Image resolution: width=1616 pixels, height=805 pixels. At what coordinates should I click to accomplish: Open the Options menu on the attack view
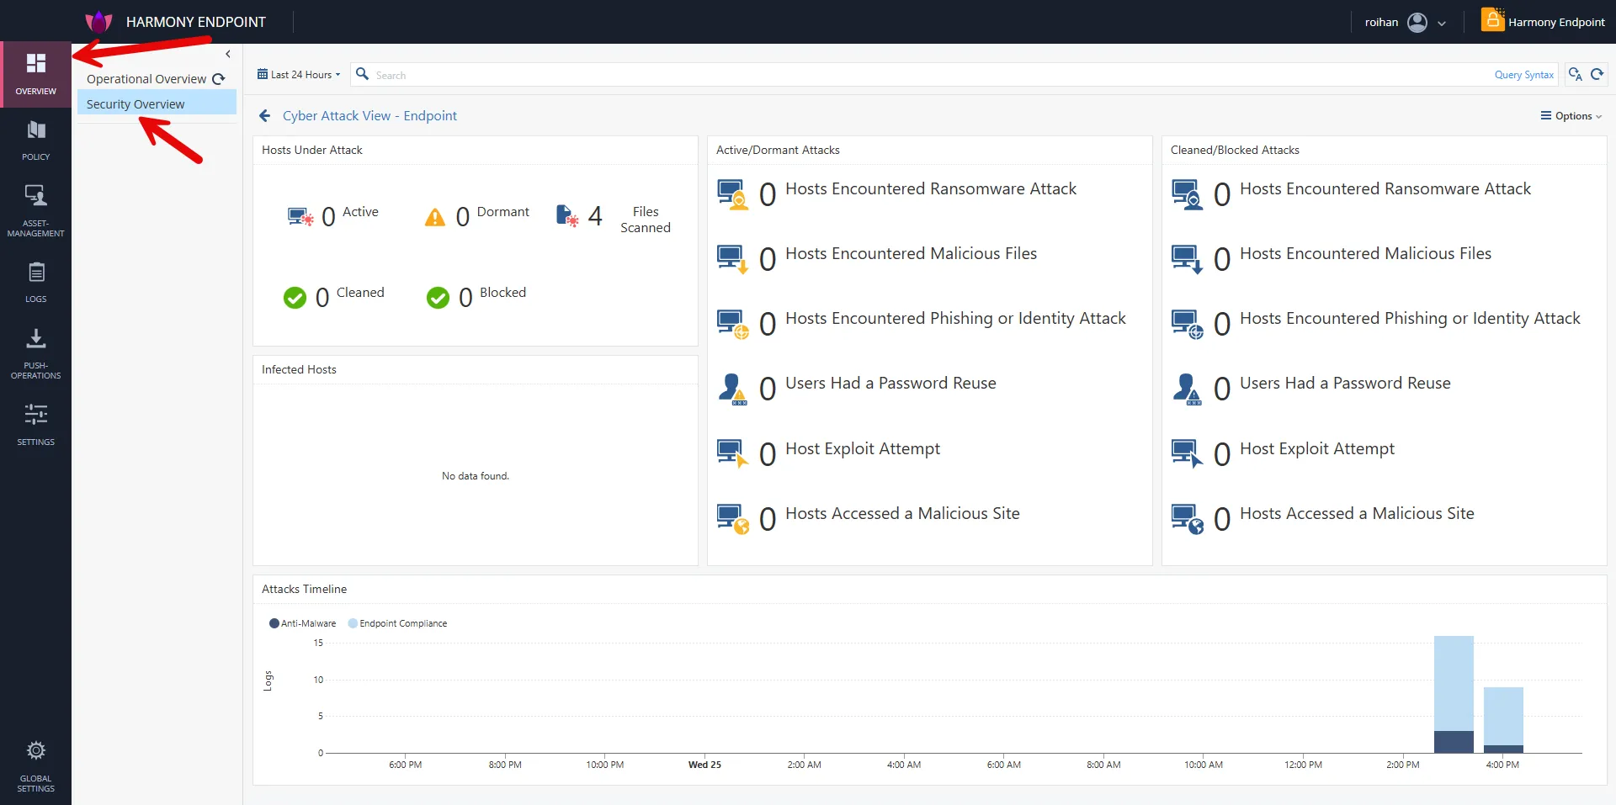tap(1571, 115)
